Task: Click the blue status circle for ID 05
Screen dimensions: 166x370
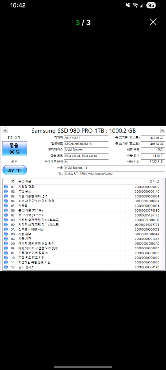Action: (6, 206)
